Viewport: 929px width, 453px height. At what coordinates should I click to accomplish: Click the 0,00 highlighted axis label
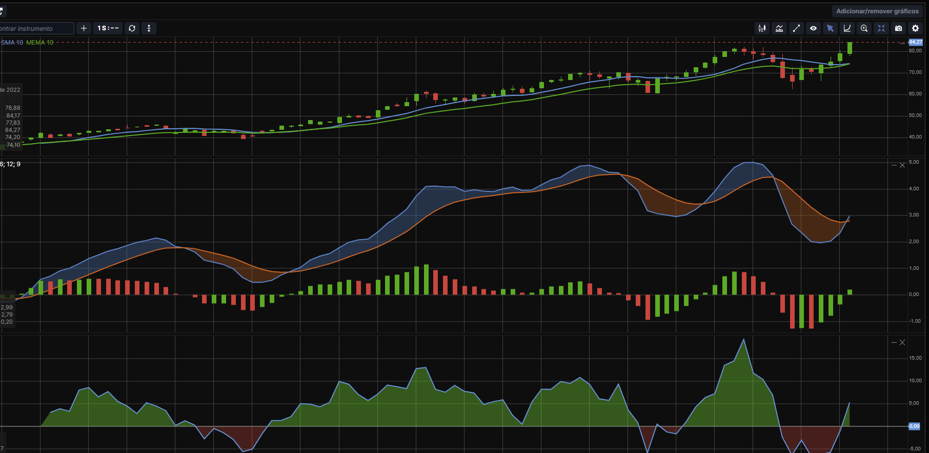(914, 426)
